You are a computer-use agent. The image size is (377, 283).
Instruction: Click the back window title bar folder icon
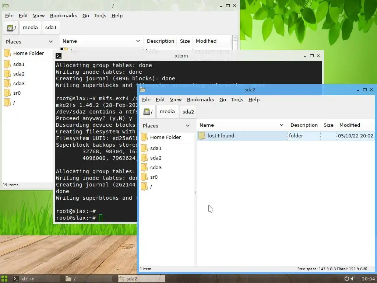[x=5, y=6]
